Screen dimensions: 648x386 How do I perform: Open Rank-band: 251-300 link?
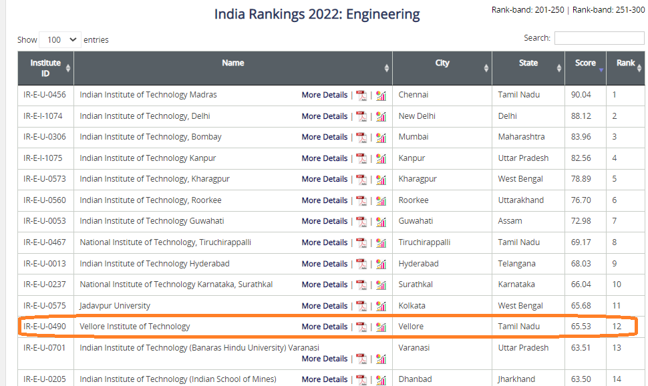(x=609, y=10)
